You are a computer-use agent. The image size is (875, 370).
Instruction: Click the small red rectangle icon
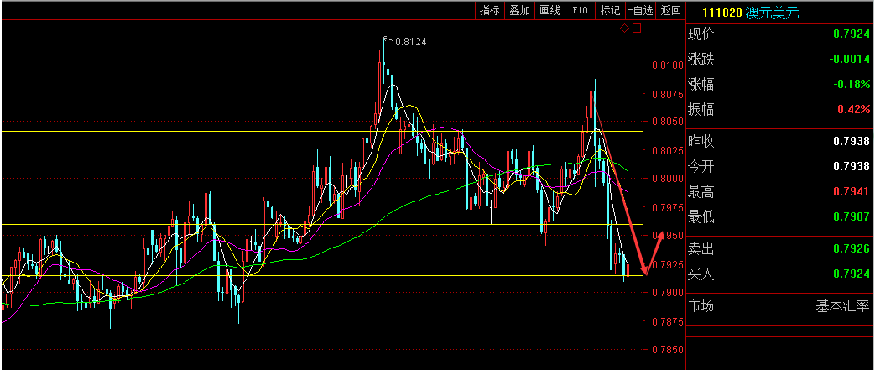click(x=637, y=28)
